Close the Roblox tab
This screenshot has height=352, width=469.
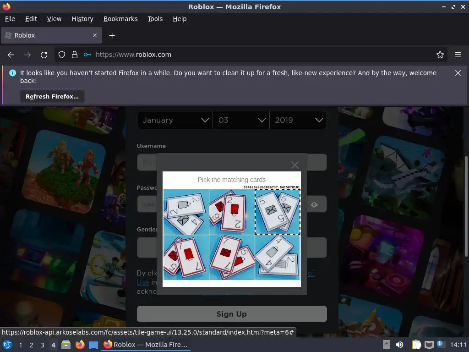point(95,35)
